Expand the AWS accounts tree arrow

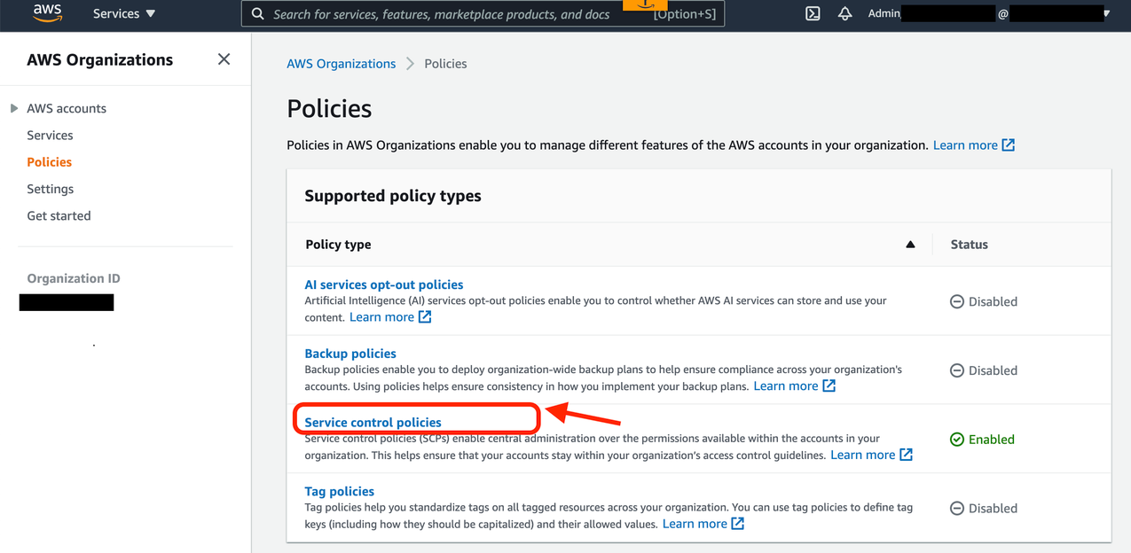[13, 108]
